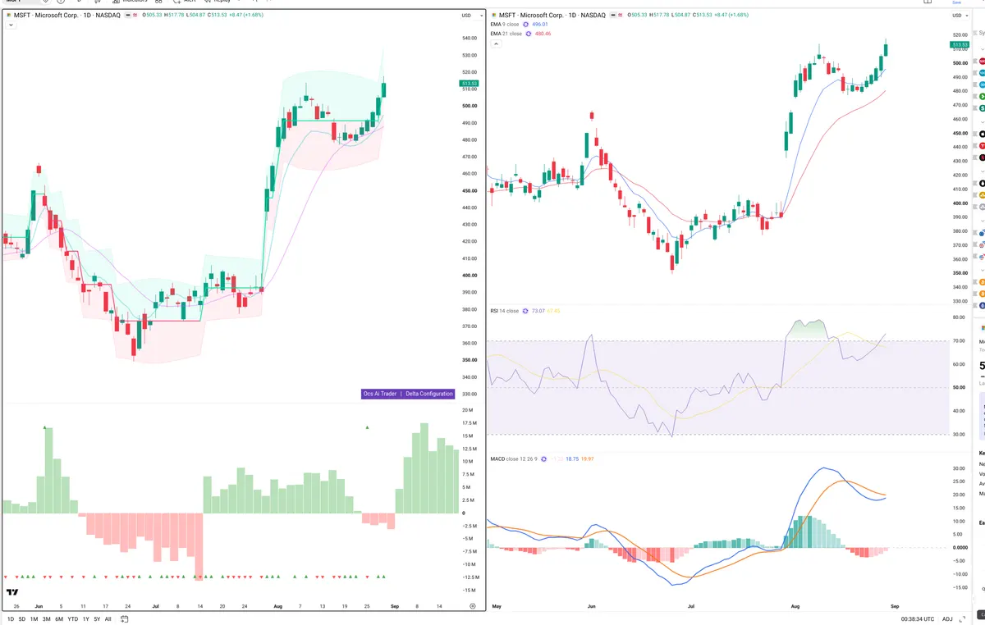Click the TradingView logo on left chart
The height and width of the screenshot is (625, 985).
(x=12, y=592)
